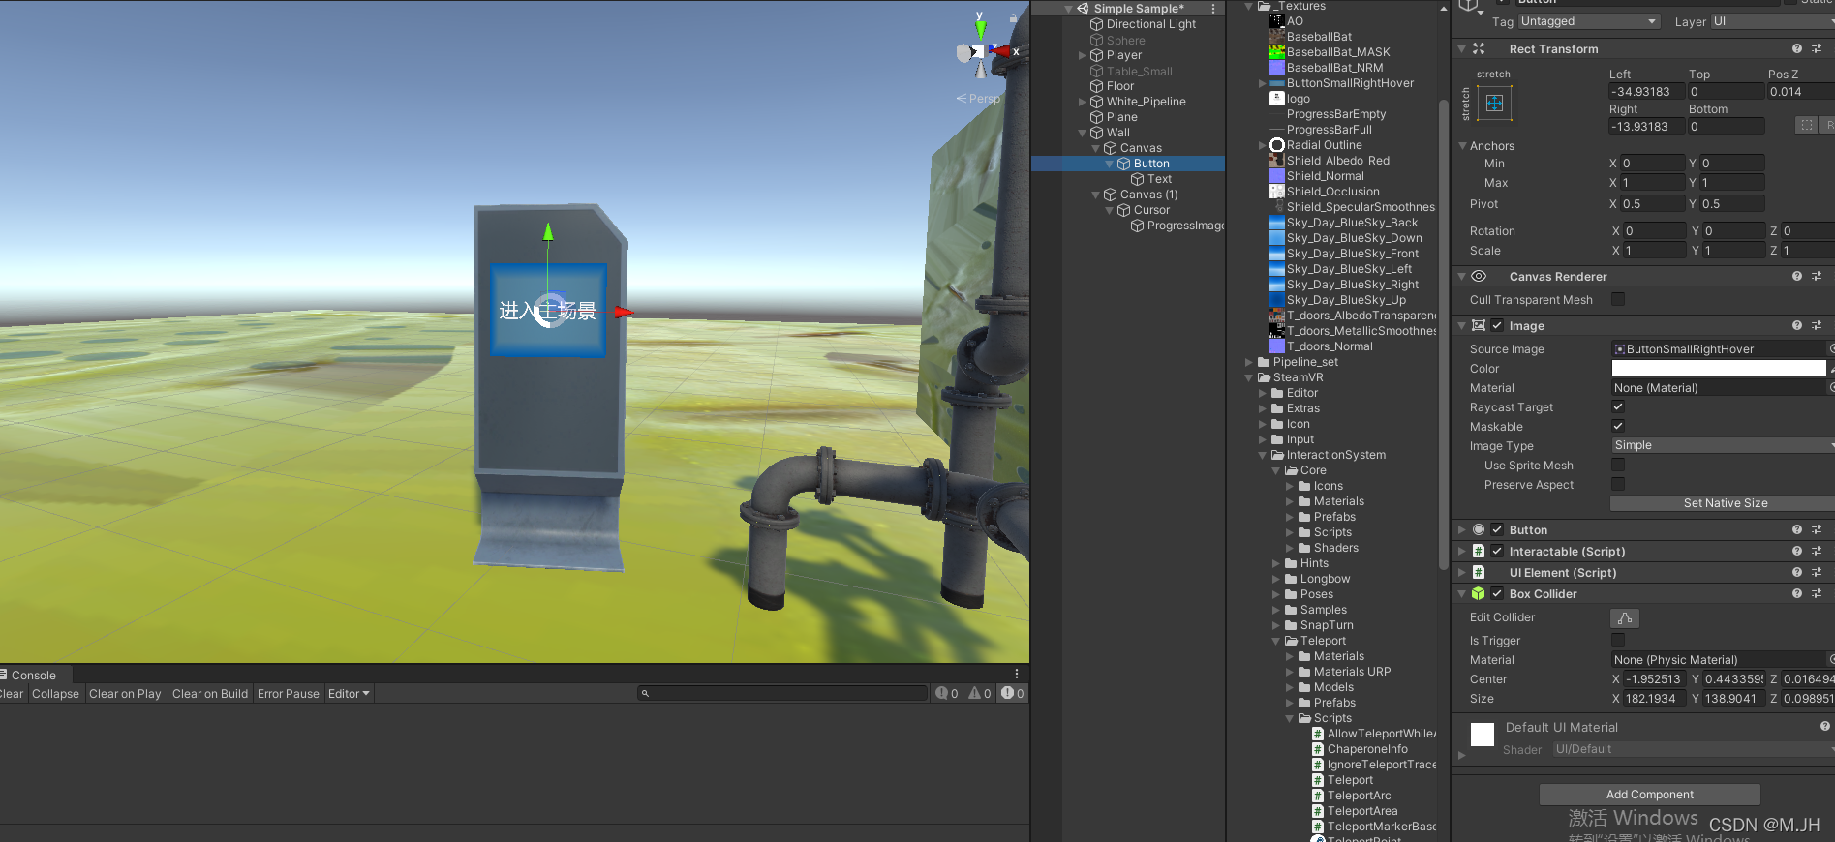This screenshot has width=1835, height=842.
Task: Open the Layer dropdown showing UI
Action: [1772, 21]
